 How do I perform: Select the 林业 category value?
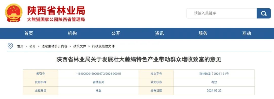[x=98, y=91]
